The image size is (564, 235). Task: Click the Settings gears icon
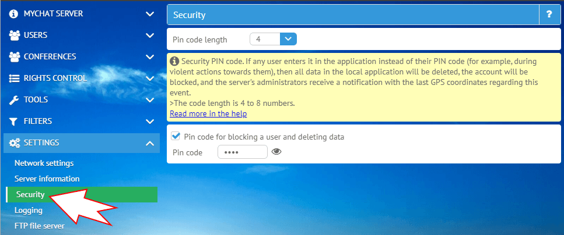tap(15, 143)
